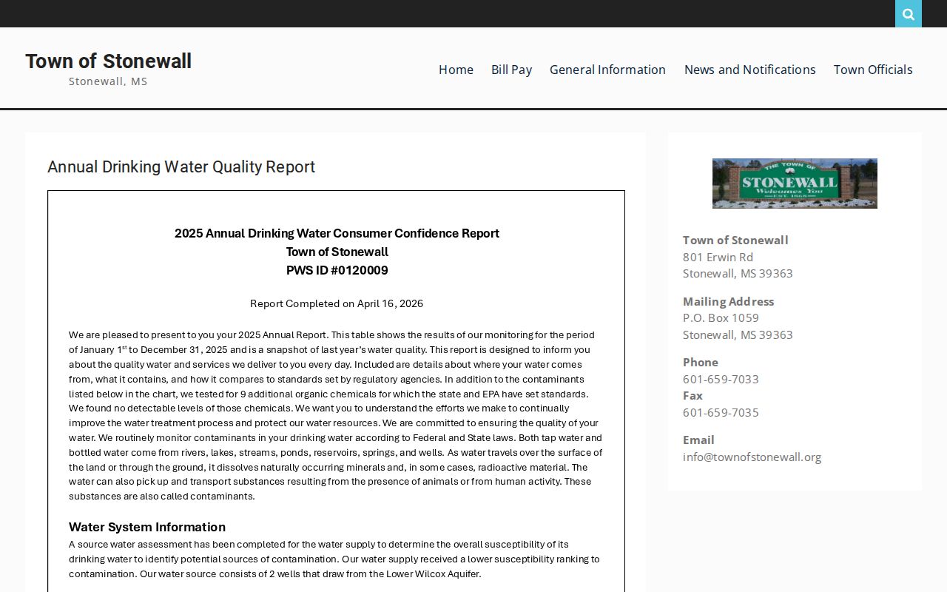Click the Water System Information heading
Viewport: 947px width, 592px height.
pos(147,527)
